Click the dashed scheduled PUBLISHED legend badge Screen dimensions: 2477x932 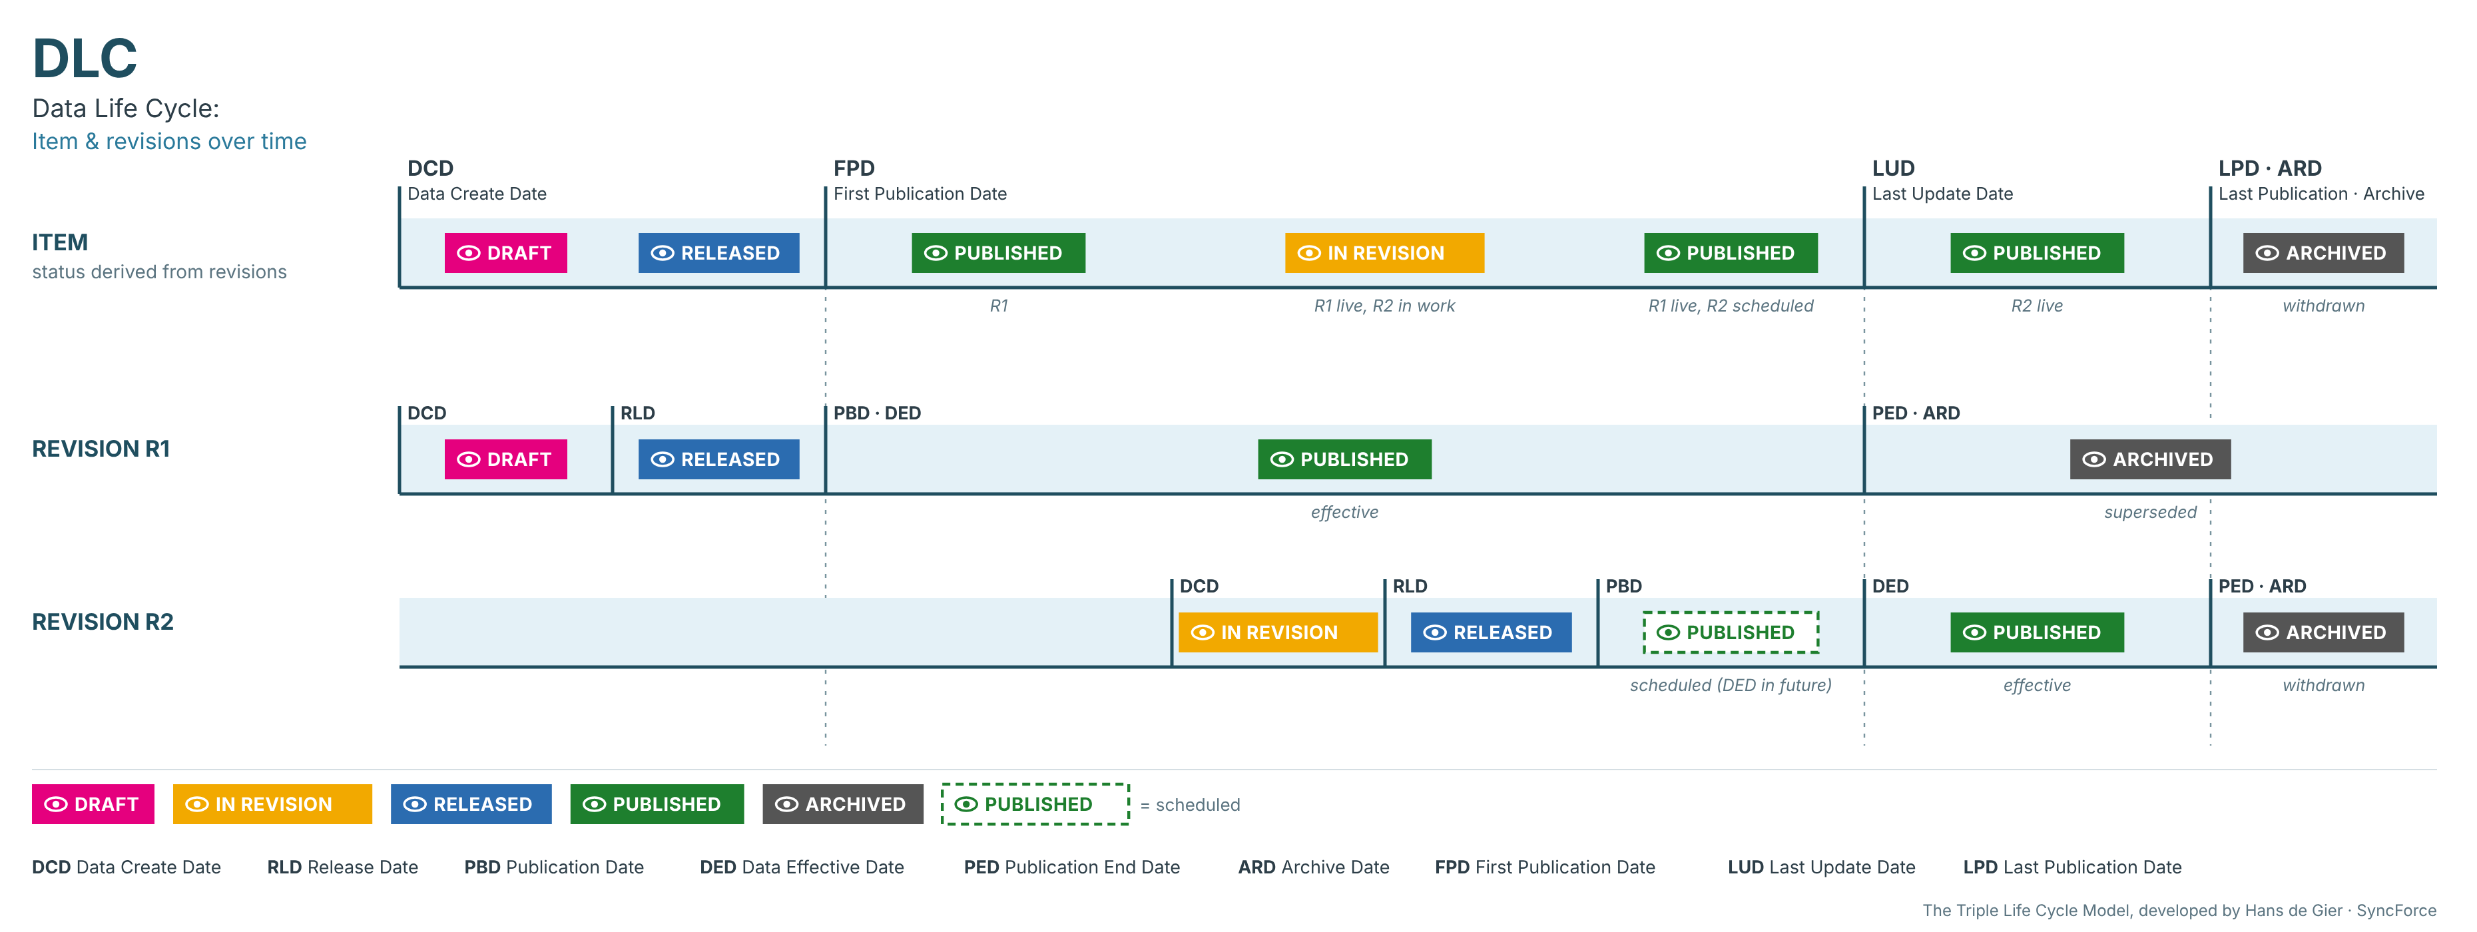coord(1035,804)
